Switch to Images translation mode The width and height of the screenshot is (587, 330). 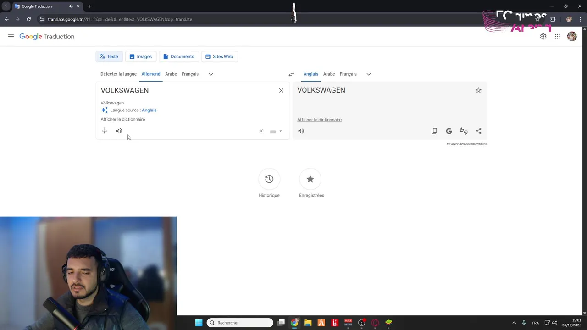(x=141, y=57)
